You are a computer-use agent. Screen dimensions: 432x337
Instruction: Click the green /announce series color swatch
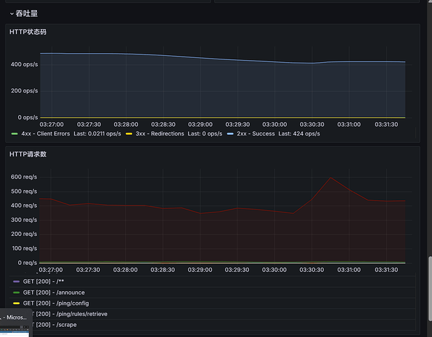pyautogui.click(x=16, y=293)
